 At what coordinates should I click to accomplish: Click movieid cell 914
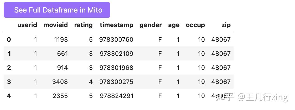(x=62, y=68)
